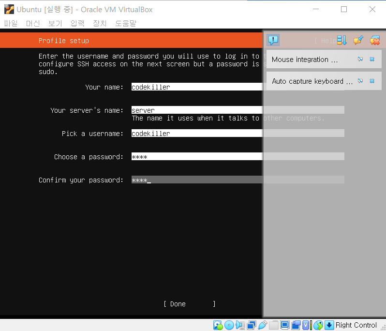
Task: Open the 보기 menu
Action: pyautogui.click(x=55, y=23)
